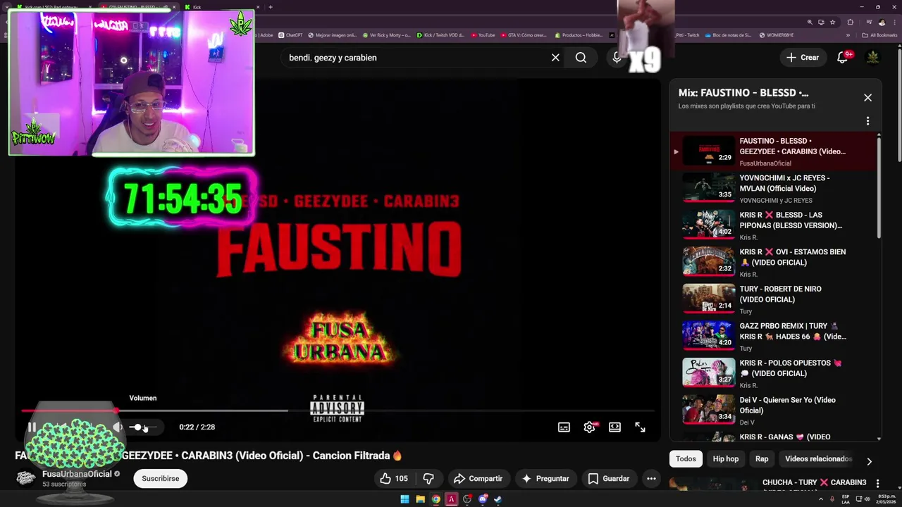Select the Rap filter chip
The image size is (902, 507).
762,459
